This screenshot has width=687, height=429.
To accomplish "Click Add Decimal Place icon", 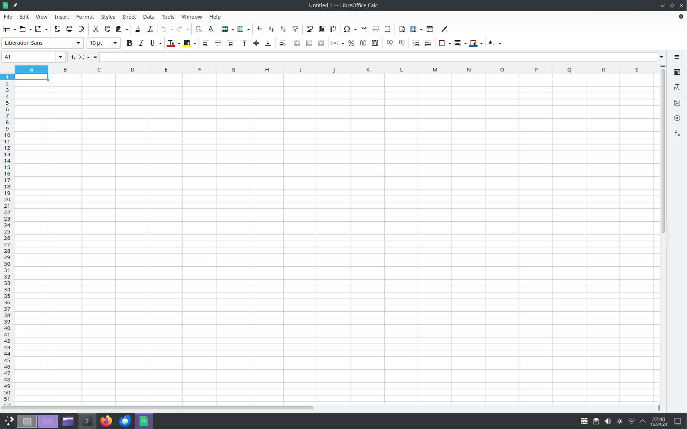I will [389, 43].
